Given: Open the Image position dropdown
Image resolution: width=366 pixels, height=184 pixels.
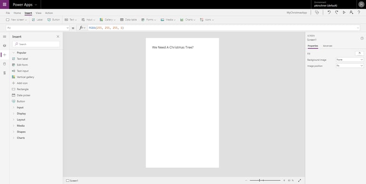Looking at the screenshot, I should click(x=349, y=66).
